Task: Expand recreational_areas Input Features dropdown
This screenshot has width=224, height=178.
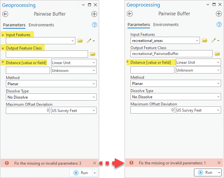Action: pos(197,41)
